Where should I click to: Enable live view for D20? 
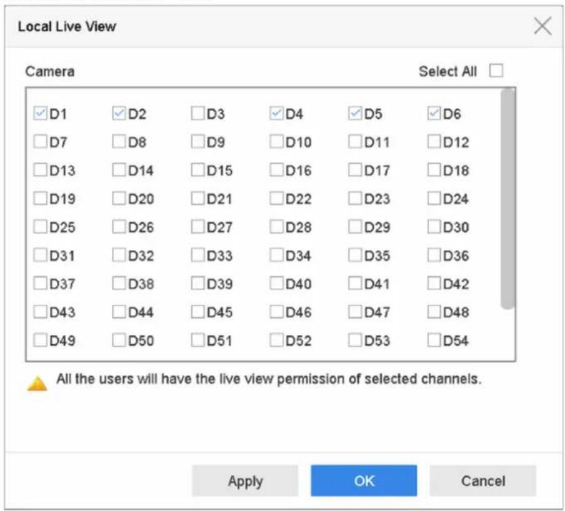point(119,198)
